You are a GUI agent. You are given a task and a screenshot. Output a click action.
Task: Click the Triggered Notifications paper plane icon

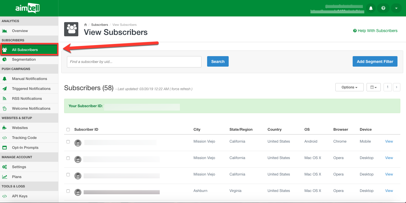point(5,89)
